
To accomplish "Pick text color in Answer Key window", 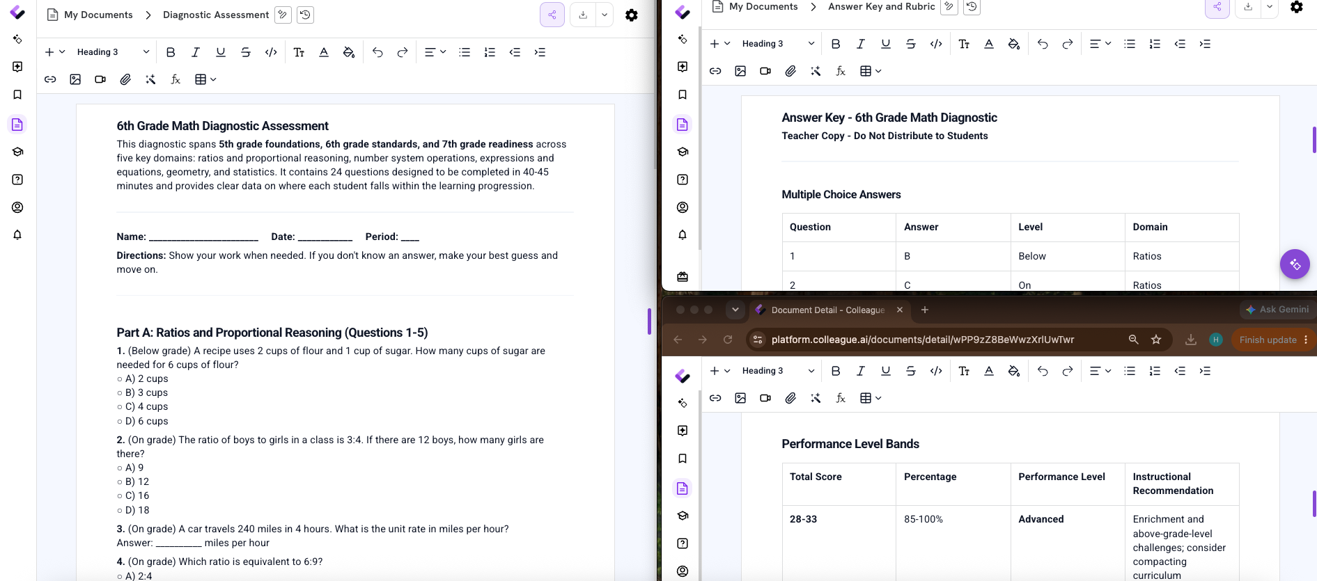I will coord(989,44).
